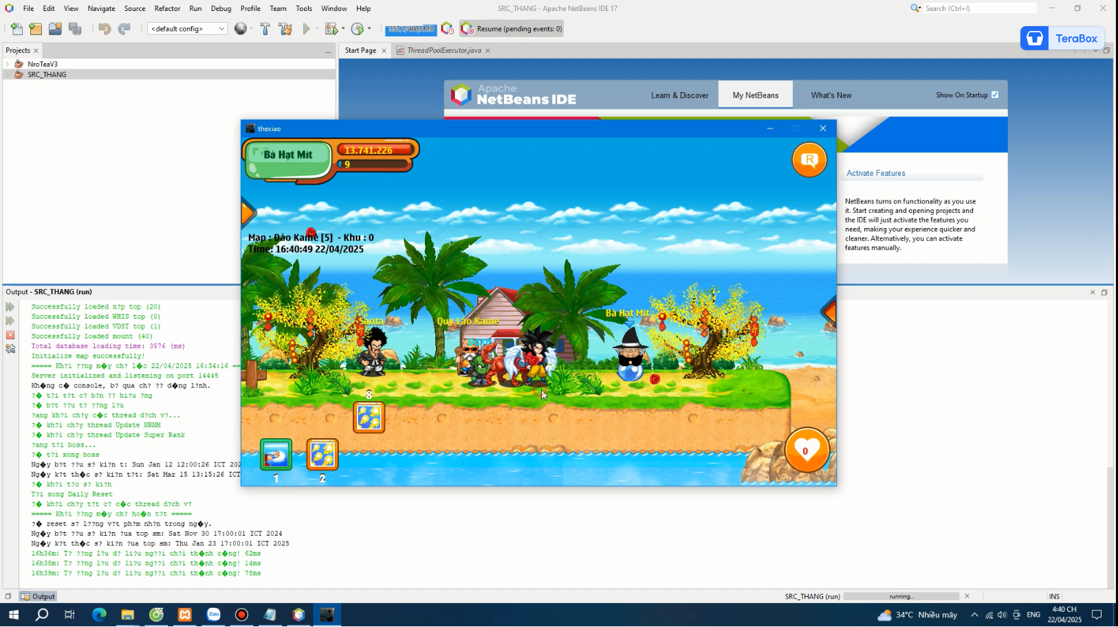1118x627 pixels.
Task: Click the Debug Project toolbar icon
Action: tap(331, 29)
